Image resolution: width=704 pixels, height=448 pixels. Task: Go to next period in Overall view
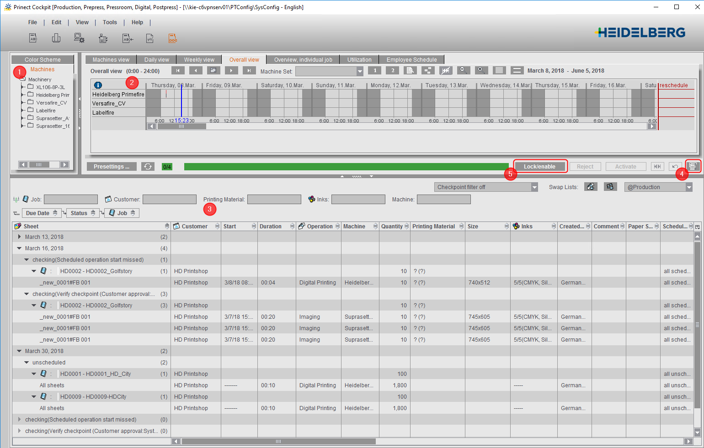coord(231,70)
